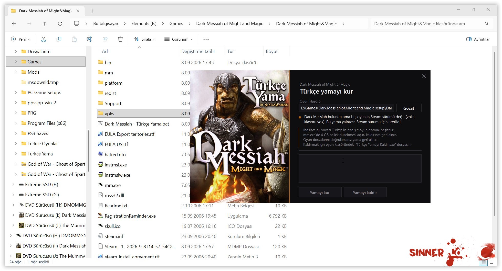This screenshot has width=502, height=271.
Task: Select the RegistrationReminder.exe file icon
Action: (101, 216)
